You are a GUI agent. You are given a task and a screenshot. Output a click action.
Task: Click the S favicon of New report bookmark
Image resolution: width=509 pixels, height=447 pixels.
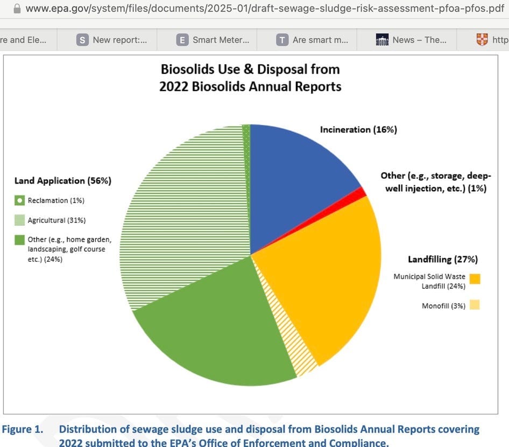tap(82, 40)
